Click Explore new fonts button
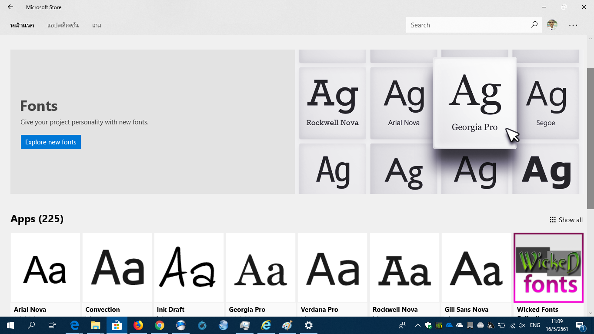 (x=51, y=142)
